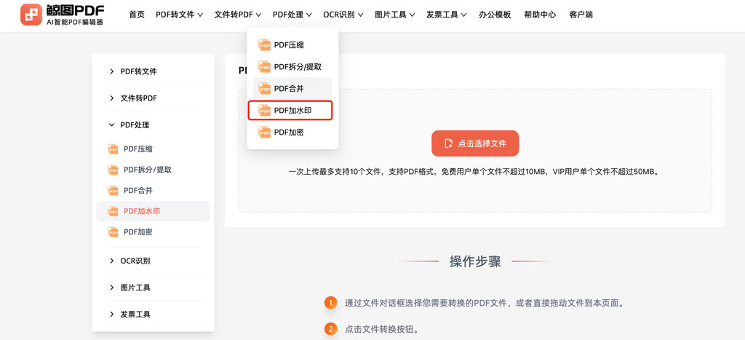This screenshot has width=745, height=340.
Task: Click the PDF加水印 icon in dropdown menu
Action: pyautogui.click(x=264, y=111)
